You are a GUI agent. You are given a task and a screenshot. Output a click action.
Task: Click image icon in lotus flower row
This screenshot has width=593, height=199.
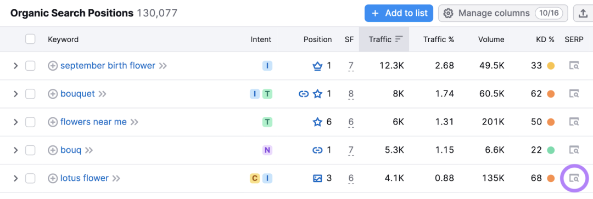[x=317, y=178]
